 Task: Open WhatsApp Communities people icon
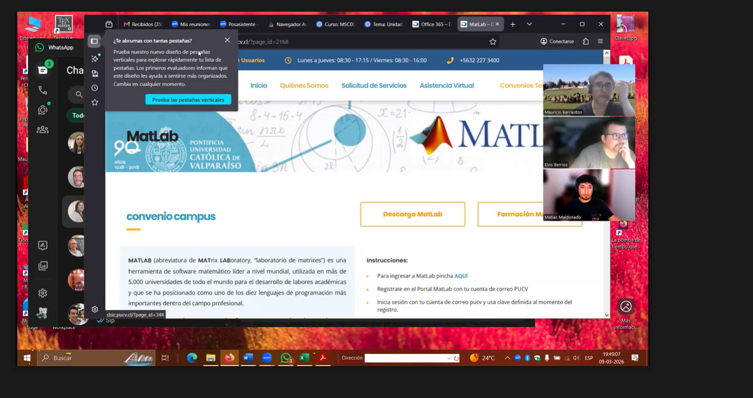point(43,130)
